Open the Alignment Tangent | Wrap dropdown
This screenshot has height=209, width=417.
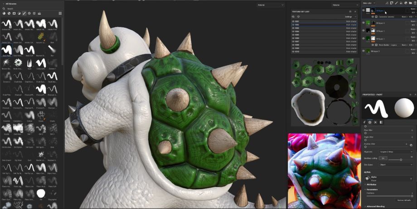point(395,152)
